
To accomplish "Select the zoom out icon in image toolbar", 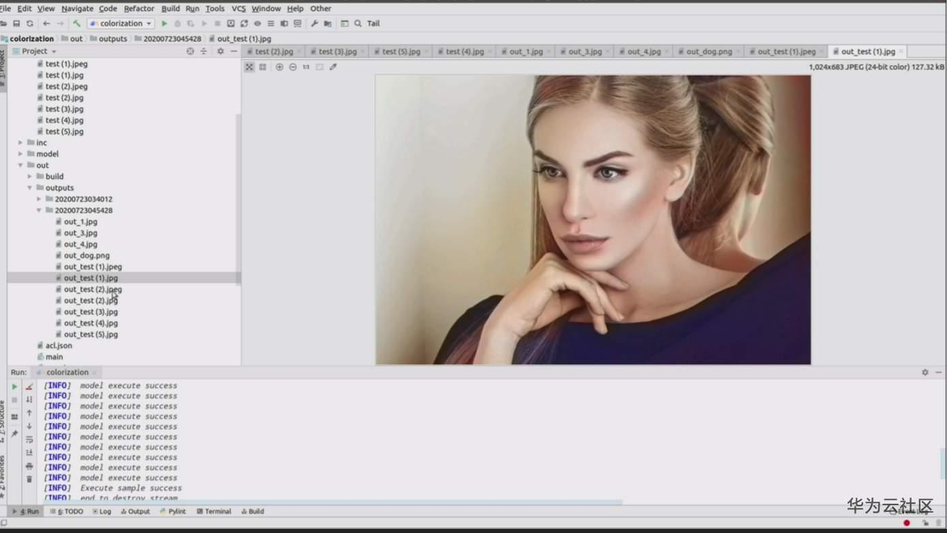I will tap(292, 67).
